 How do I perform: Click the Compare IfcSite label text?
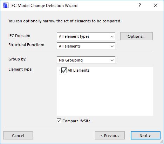[x=76, y=121]
